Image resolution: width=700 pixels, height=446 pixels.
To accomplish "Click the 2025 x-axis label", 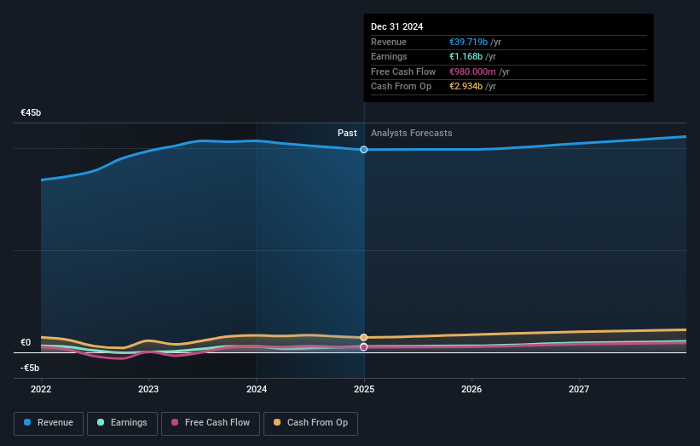I will [364, 390].
